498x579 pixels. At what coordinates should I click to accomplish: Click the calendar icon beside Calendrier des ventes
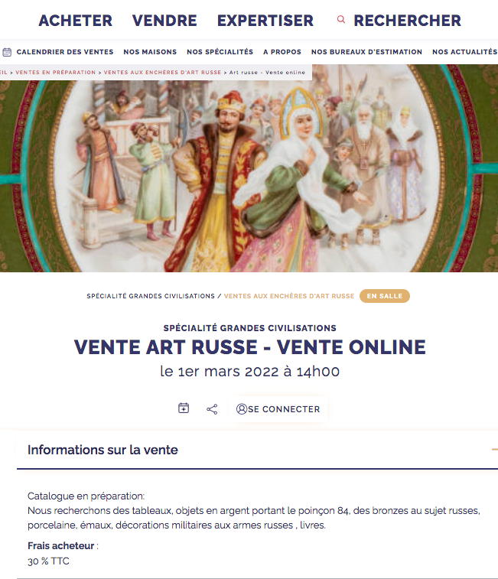7,52
